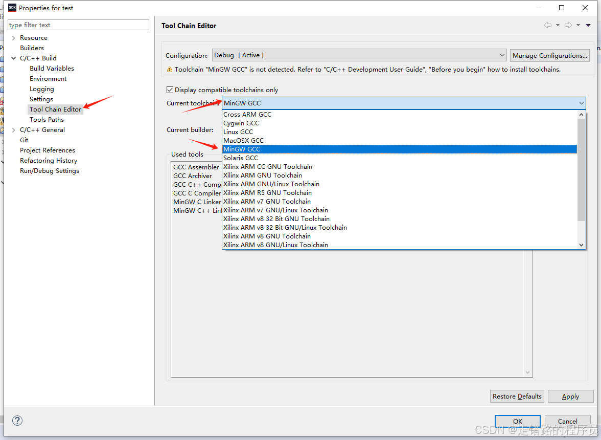Screen dimensions: 601x440
Task: Choose MacOSX GCC toolchain
Action: pyautogui.click(x=400, y=140)
